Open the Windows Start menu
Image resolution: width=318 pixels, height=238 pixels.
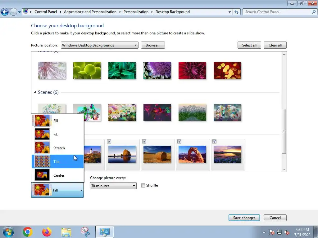(8, 232)
